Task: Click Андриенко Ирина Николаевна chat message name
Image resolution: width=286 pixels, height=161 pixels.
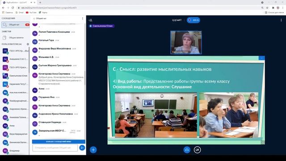Action: coord(55,114)
